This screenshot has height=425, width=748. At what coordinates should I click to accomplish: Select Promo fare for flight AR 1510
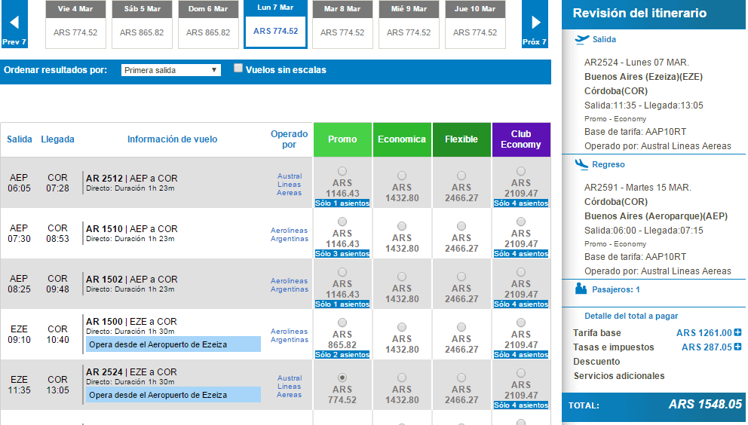[x=342, y=222]
